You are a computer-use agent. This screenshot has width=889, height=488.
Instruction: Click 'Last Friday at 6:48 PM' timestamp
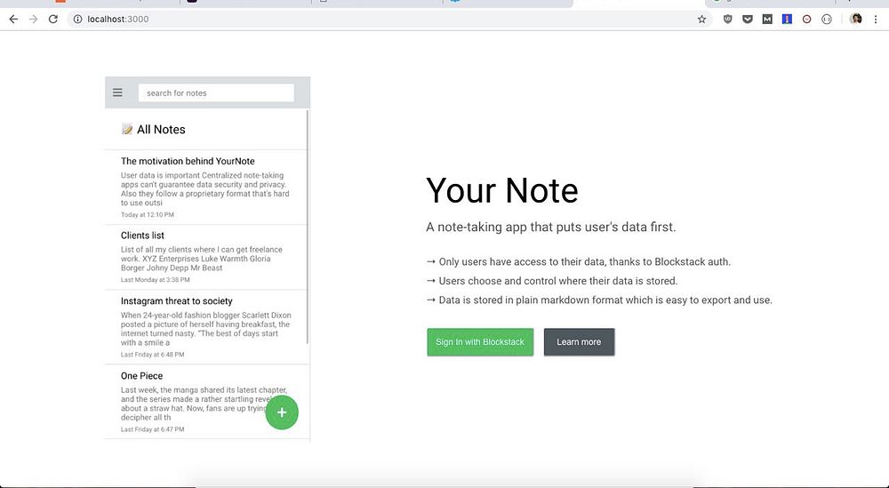(x=153, y=355)
